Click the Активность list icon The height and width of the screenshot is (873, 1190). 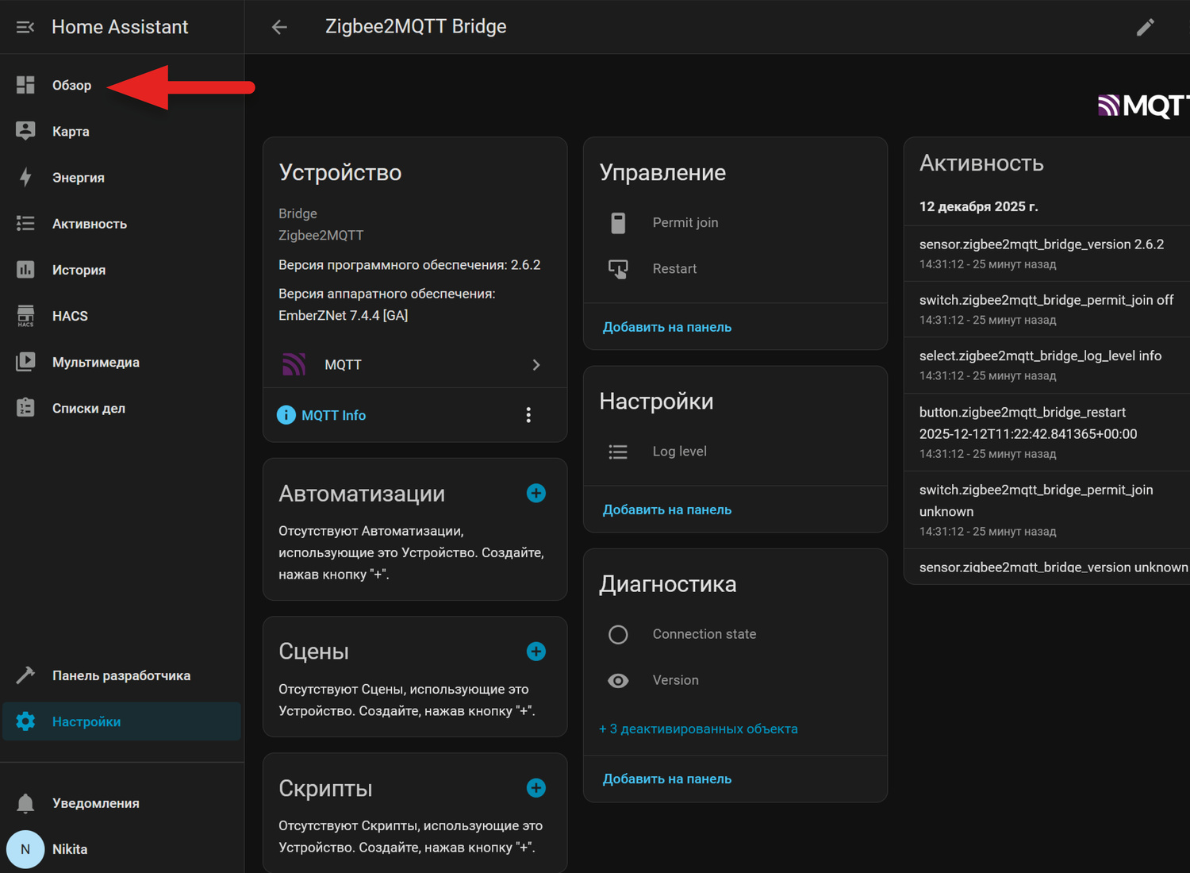pos(25,223)
